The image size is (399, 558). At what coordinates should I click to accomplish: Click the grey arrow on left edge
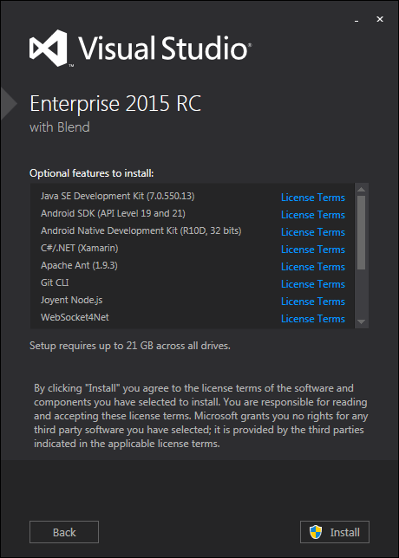9,104
